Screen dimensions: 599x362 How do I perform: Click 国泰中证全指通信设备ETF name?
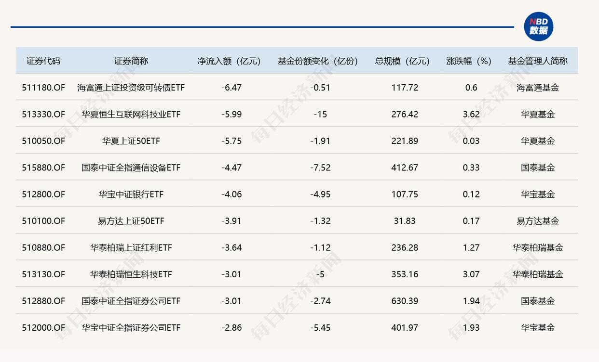click(x=131, y=168)
